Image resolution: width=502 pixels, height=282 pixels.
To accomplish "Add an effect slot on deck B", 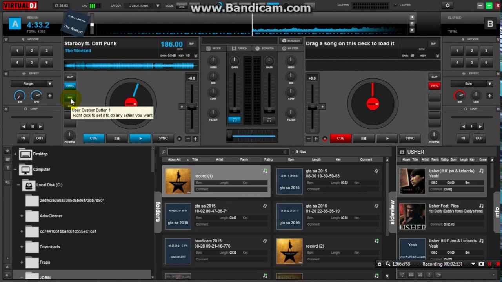I will (489, 96).
